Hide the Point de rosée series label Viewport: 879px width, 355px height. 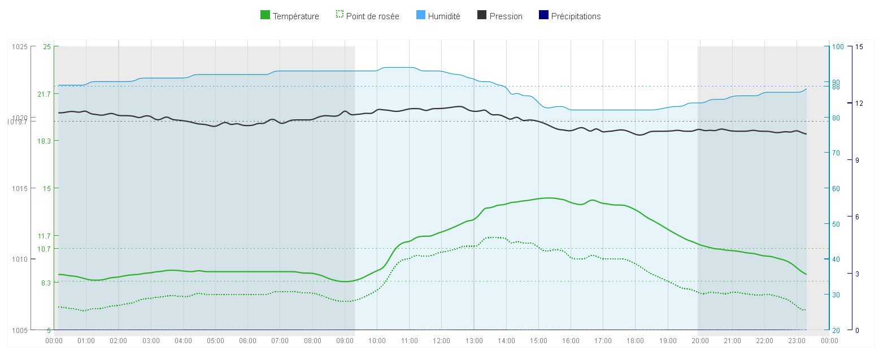pos(372,16)
